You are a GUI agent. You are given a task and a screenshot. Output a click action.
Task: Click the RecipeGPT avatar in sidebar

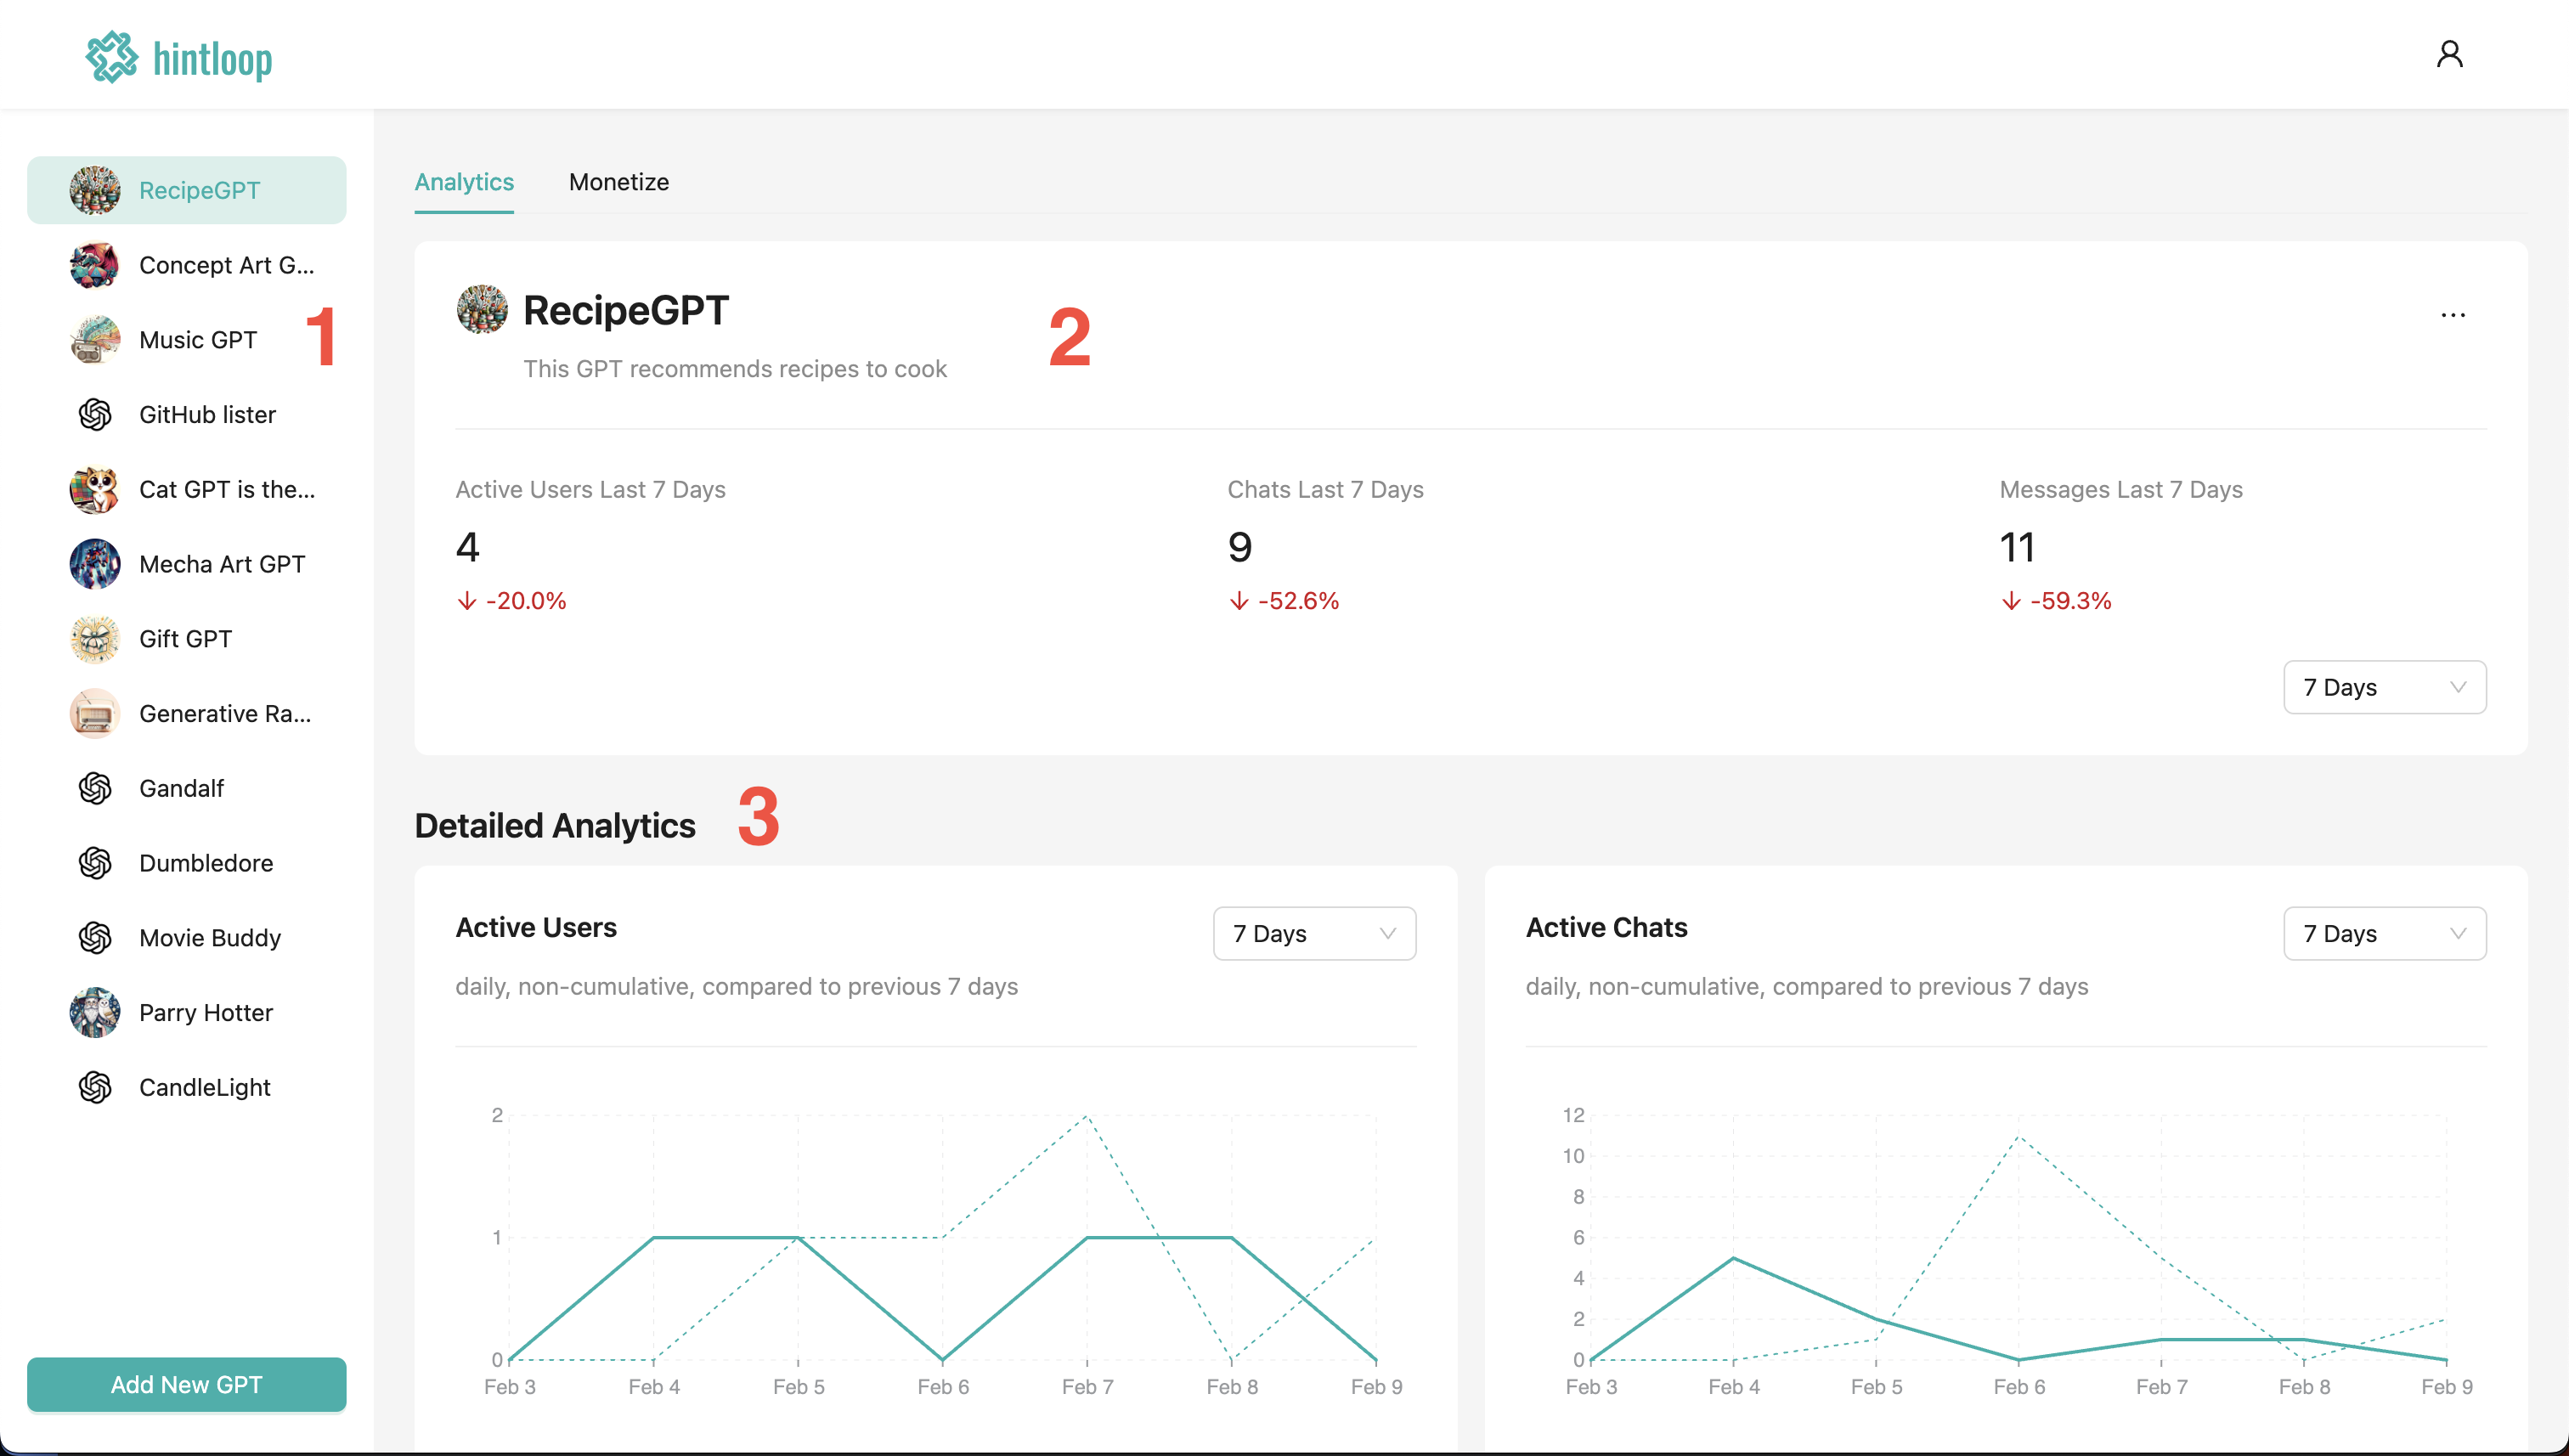pyautogui.click(x=95, y=190)
